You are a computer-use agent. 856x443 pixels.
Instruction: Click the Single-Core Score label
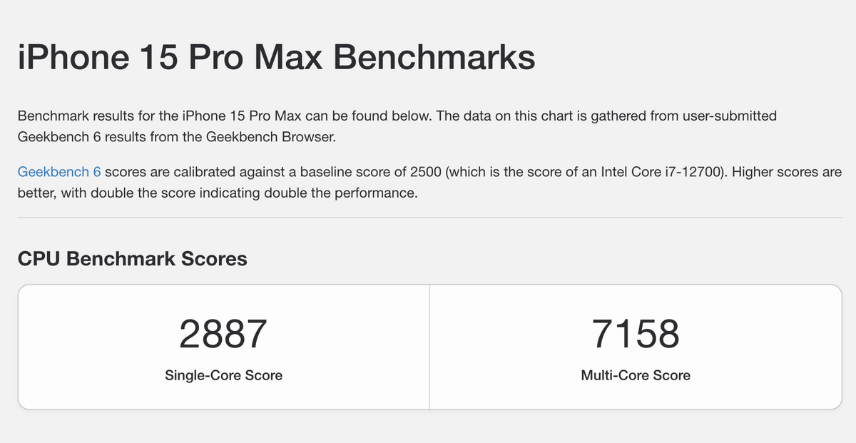[223, 375]
